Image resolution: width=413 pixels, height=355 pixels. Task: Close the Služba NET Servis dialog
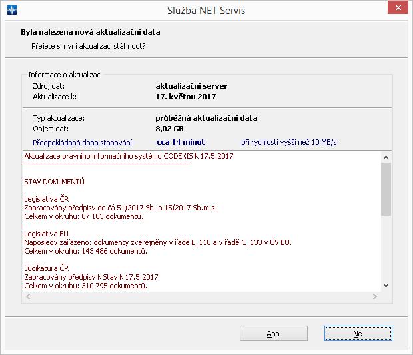398,8
